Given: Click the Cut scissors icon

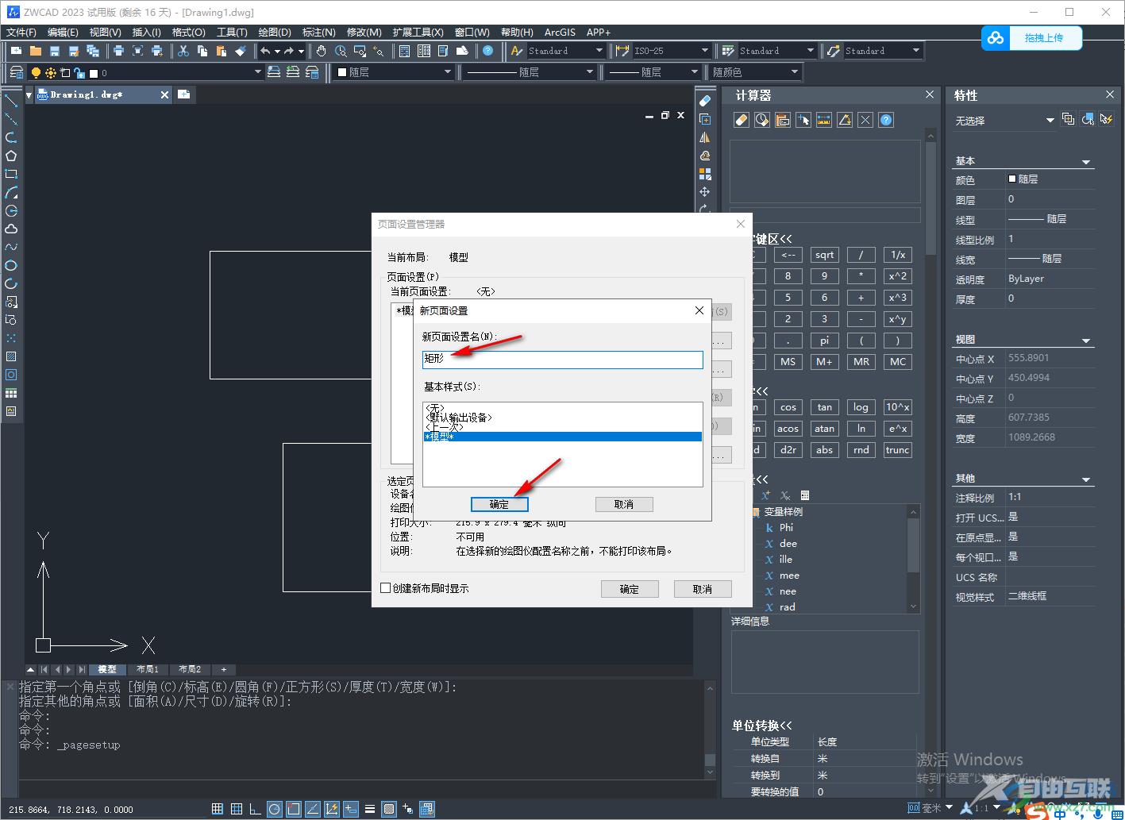Looking at the screenshot, I should [x=183, y=51].
